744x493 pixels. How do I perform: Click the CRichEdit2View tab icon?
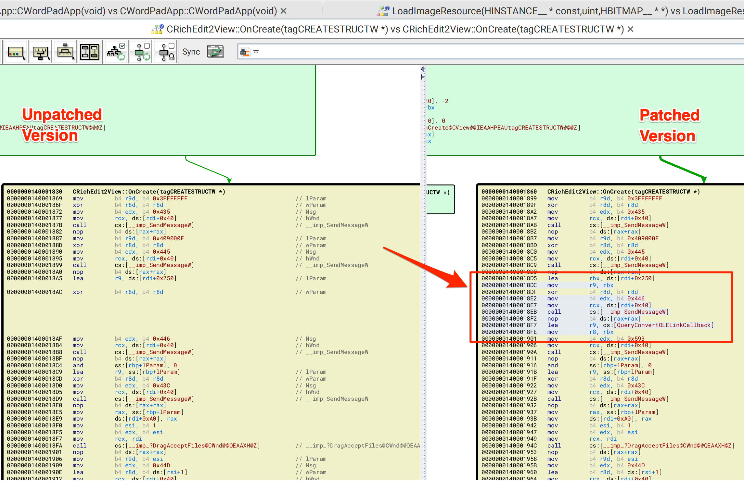click(157, 29)
